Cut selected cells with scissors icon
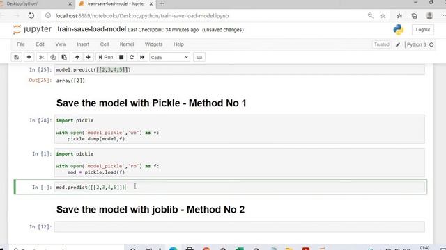 click(42, 57)
